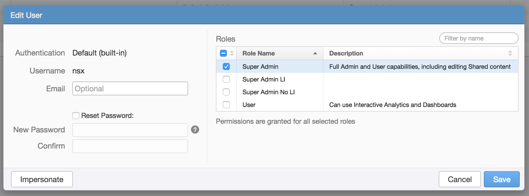Viewport: 529px width, 196px height.
Task: Select the User role checkbox
Action: [x=226, y=105]
